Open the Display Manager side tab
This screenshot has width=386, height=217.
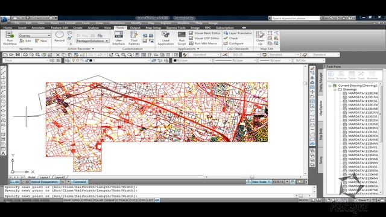pyautogui.click(x=321, y=82)
